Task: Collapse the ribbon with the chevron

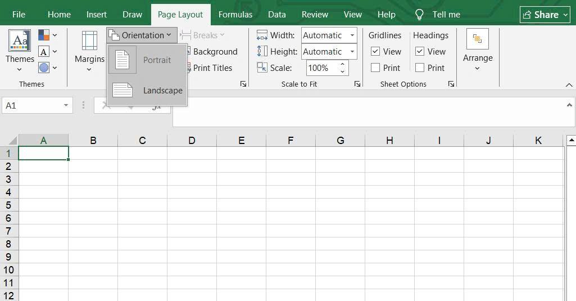Action: click(569, 84)
